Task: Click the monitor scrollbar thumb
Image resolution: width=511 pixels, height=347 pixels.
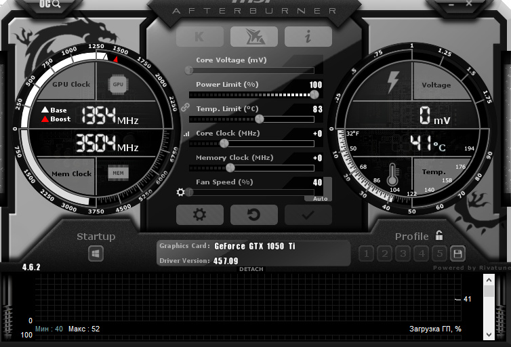Action: (x=489, y=291)
